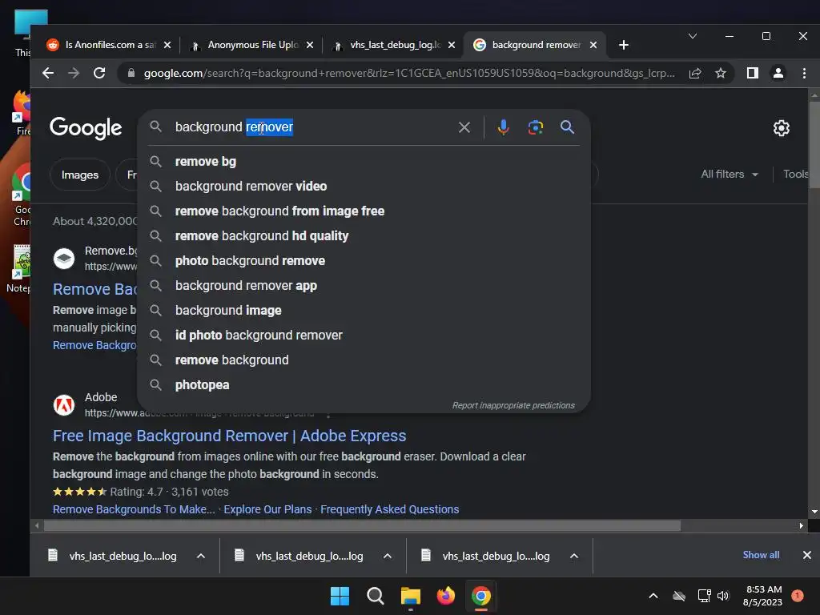Bookmark this tab with the star icon
Viewport: 820px width, 615px height.
pyautogui.click(x=721, y=73)
